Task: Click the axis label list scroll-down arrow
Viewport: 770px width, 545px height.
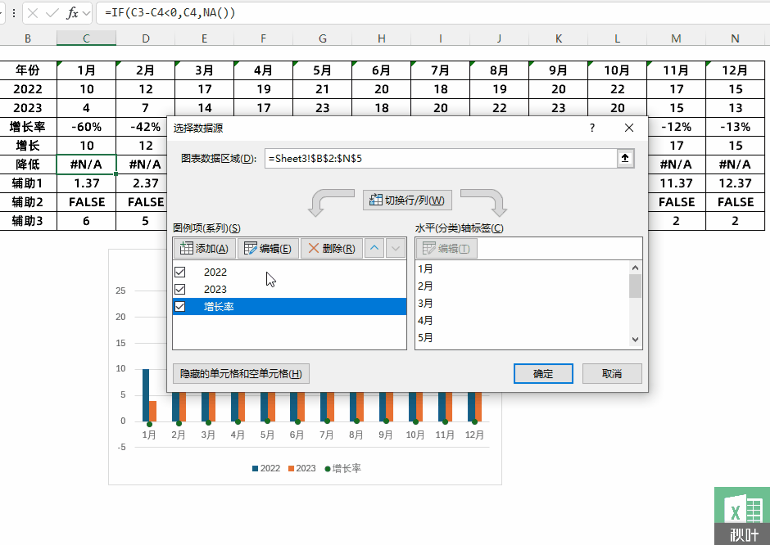Action: pyautogui.click(x=635, y=340)
